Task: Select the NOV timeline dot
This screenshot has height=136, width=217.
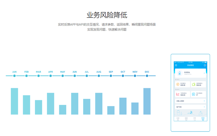Action: point(135,76)
